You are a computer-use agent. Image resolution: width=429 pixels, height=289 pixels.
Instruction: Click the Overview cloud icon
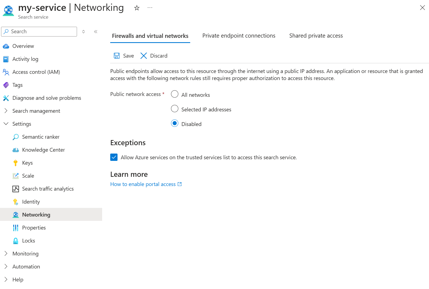coord(6,46)
